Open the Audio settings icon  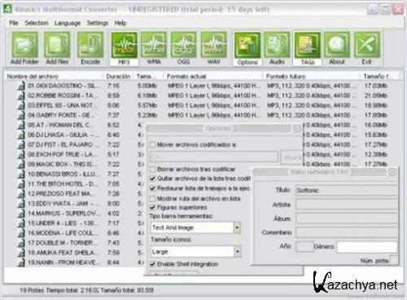[277, 48]
